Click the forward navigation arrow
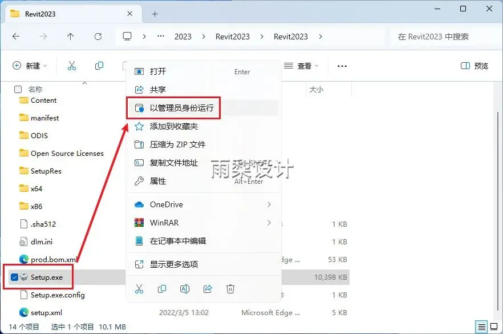Screen dimensions: 503x334 click(43, 37)
